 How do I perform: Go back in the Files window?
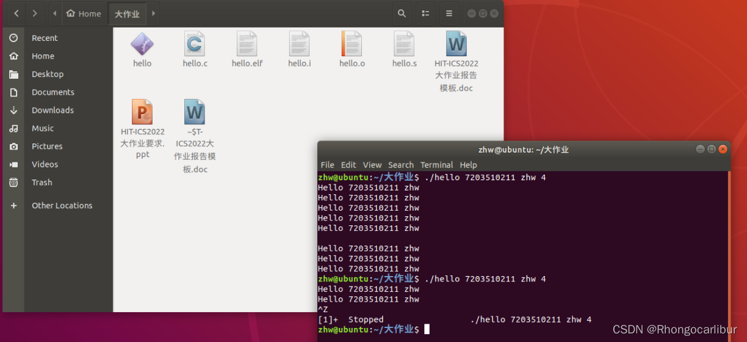[x=16, y=13]
